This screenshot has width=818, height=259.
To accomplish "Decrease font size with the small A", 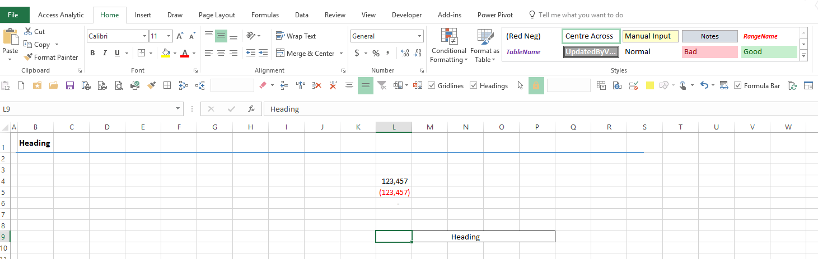I will pyautogui.click(x=191, y=36).
